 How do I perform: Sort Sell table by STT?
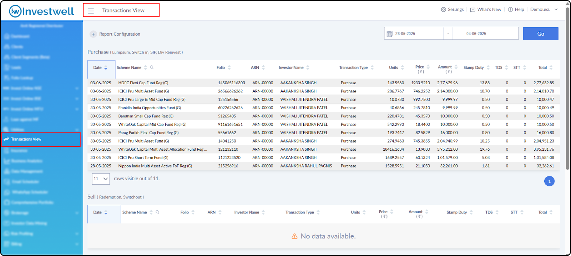coord(522,212)
